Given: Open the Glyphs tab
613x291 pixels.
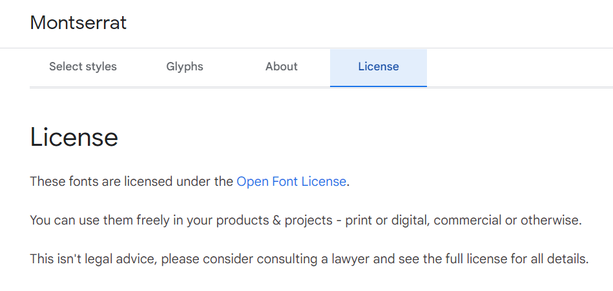Looking at the screenshot, I should pos(185,67).
